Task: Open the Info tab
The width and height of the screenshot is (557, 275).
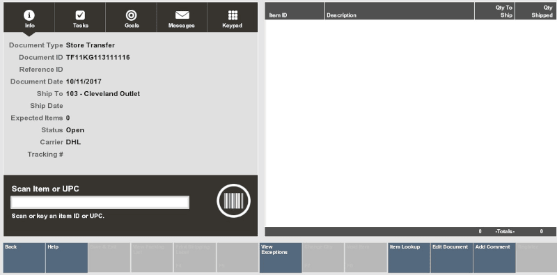Action: click(29, 17)
